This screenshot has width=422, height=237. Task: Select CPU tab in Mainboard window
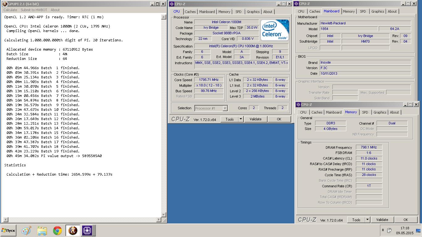(301, 11)
